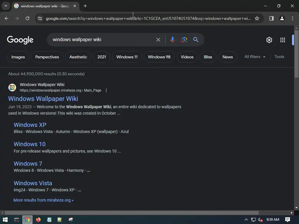Open the Windows XP sitelink
The width and height of the screenshot is (299, 224).
(30, 125)
